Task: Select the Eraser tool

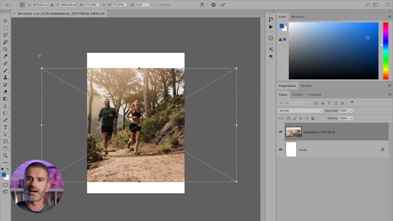Action: click(6, 91)
